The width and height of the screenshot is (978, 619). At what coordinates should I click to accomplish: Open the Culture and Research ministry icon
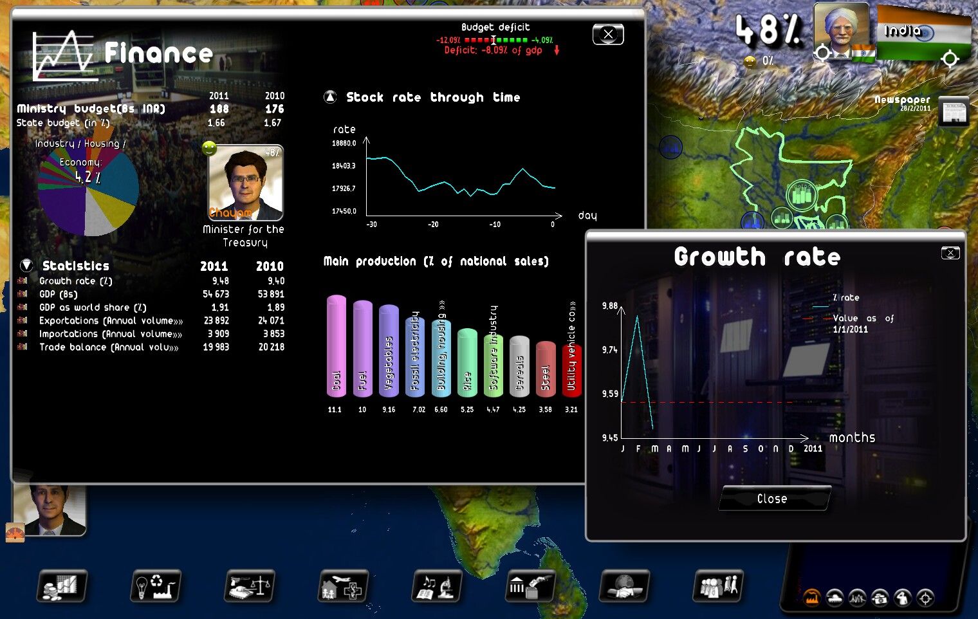(x=437, y=586)
